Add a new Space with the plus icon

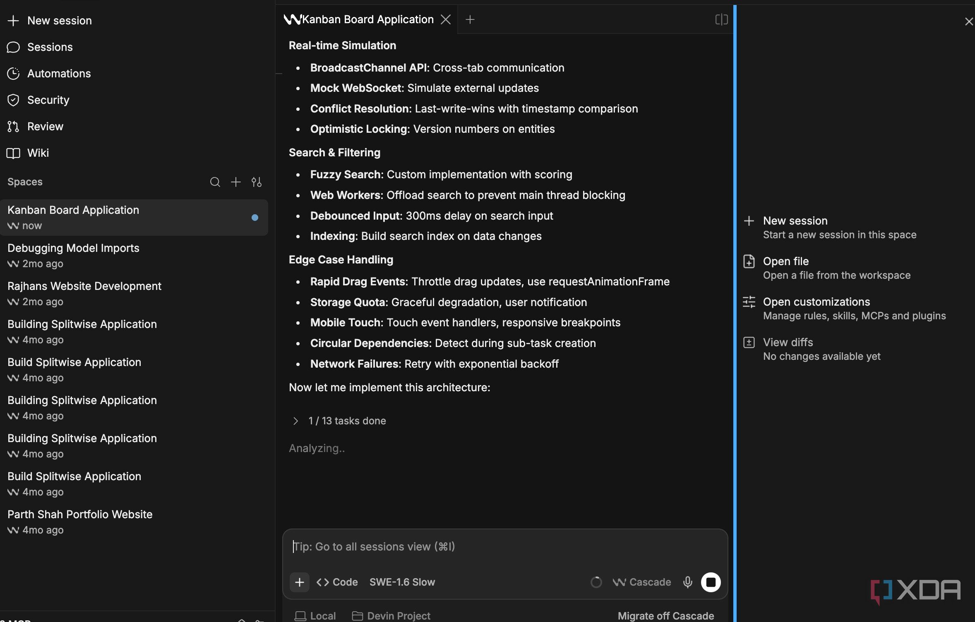(x=236, y=182)
